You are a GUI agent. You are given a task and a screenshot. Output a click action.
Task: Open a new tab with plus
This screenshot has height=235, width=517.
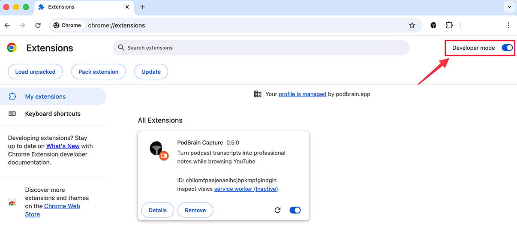click(142, 7)
